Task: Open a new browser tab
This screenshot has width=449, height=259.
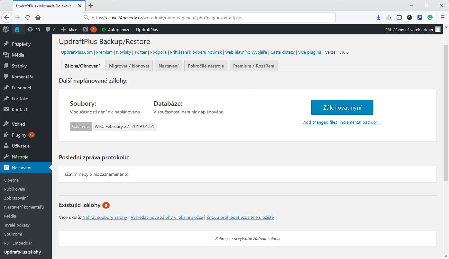Action: tap(91, 5)
